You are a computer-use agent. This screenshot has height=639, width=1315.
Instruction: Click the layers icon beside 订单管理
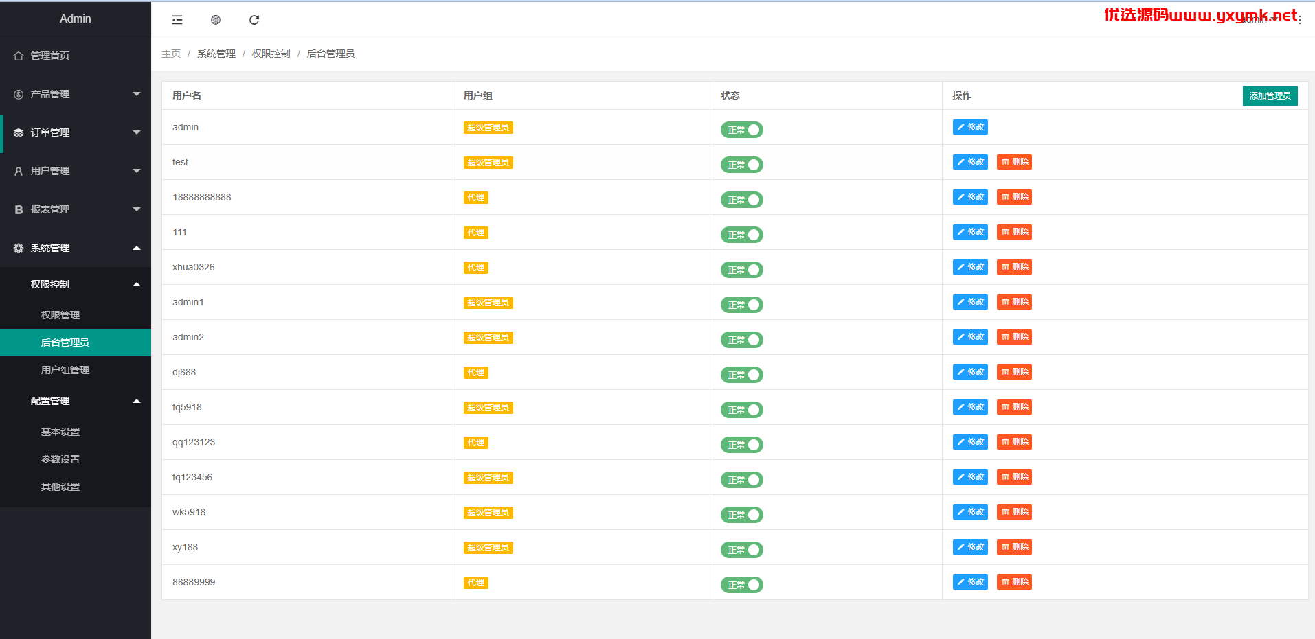[19, 132]
